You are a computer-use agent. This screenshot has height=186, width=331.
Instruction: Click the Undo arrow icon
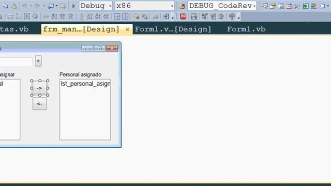point(24,6)
